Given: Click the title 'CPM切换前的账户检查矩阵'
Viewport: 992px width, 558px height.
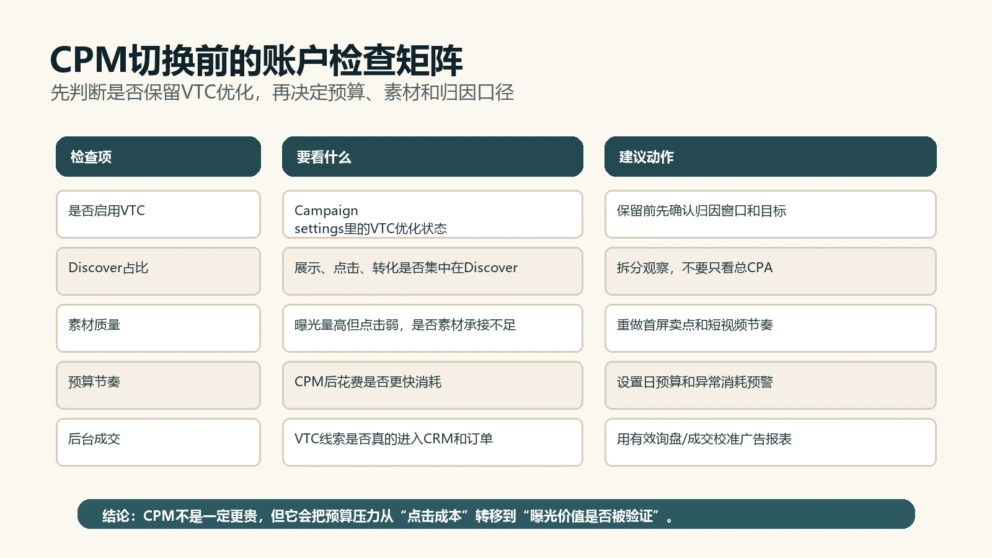Looking at the screenshot, I should tap(256, 60).
